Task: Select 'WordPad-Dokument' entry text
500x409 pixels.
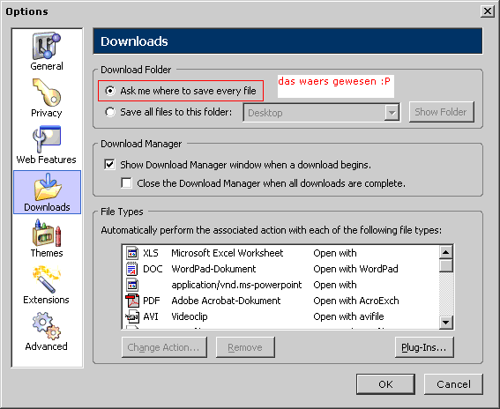Action: tap(213, 269)
